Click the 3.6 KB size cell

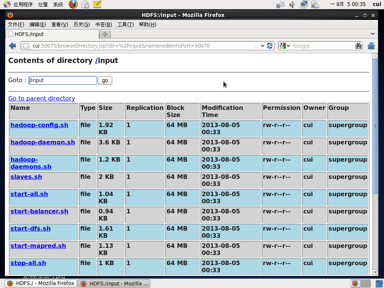click(111, 146)
